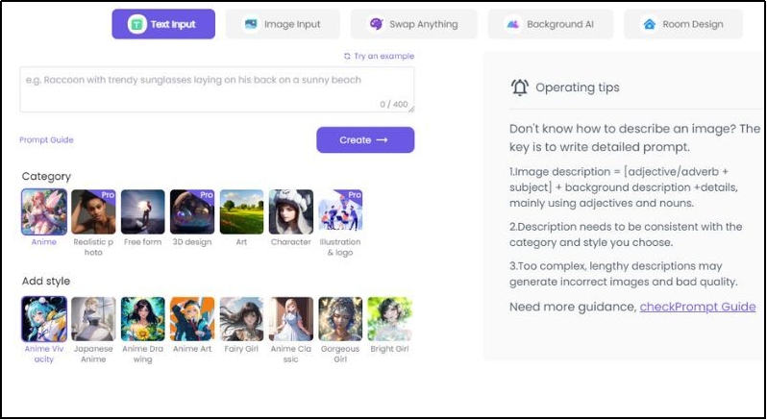767x420 pixels.
Task: Apply the Japanese Anime style
Action: [x=93, y=319]
